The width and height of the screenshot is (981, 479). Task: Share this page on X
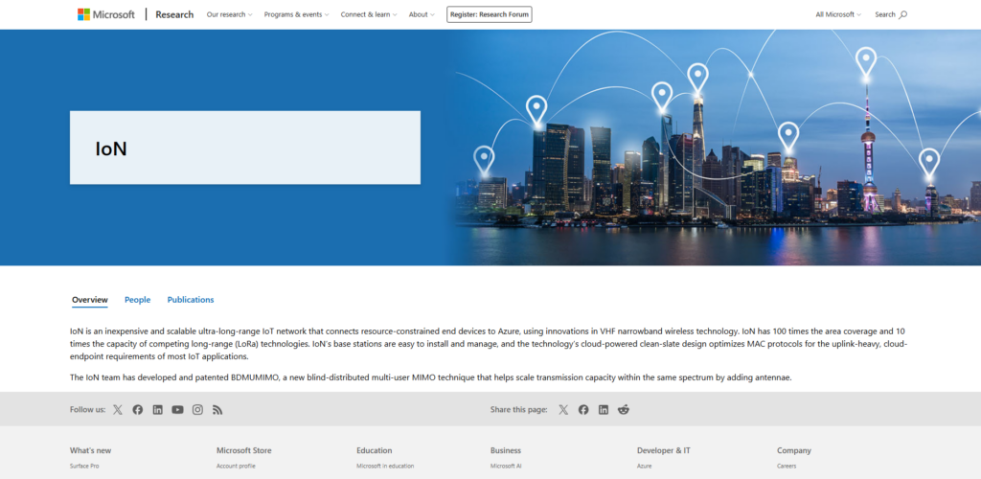[x=563, y=410]
